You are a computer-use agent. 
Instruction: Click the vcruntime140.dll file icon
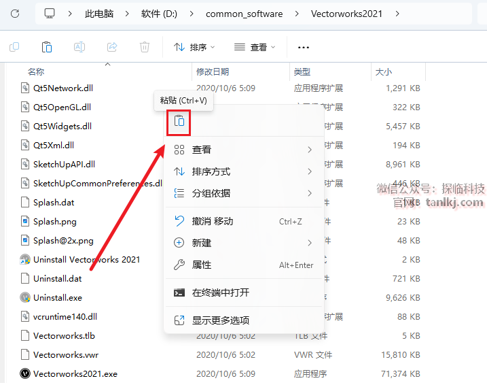(25, 316)
